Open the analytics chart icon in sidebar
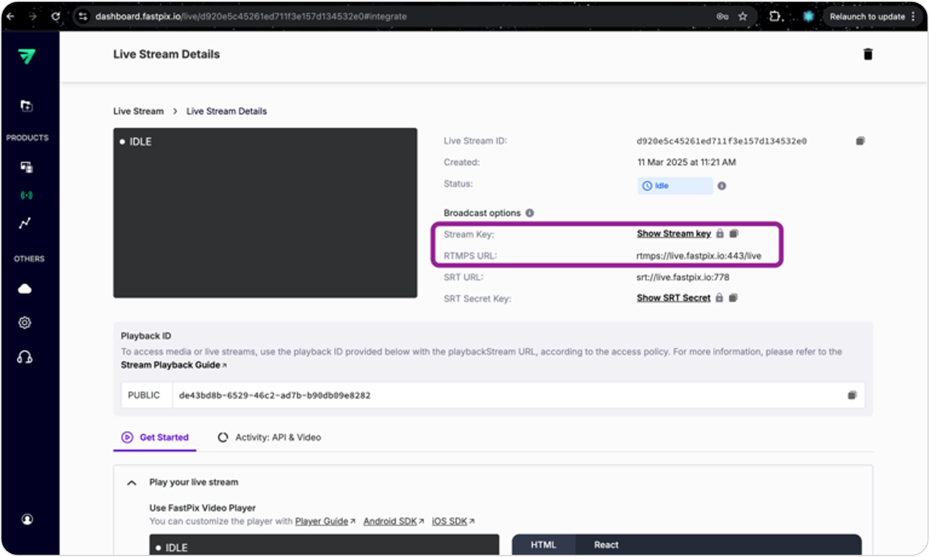Screen dimensions: 930x557 [x=25, y=223]
